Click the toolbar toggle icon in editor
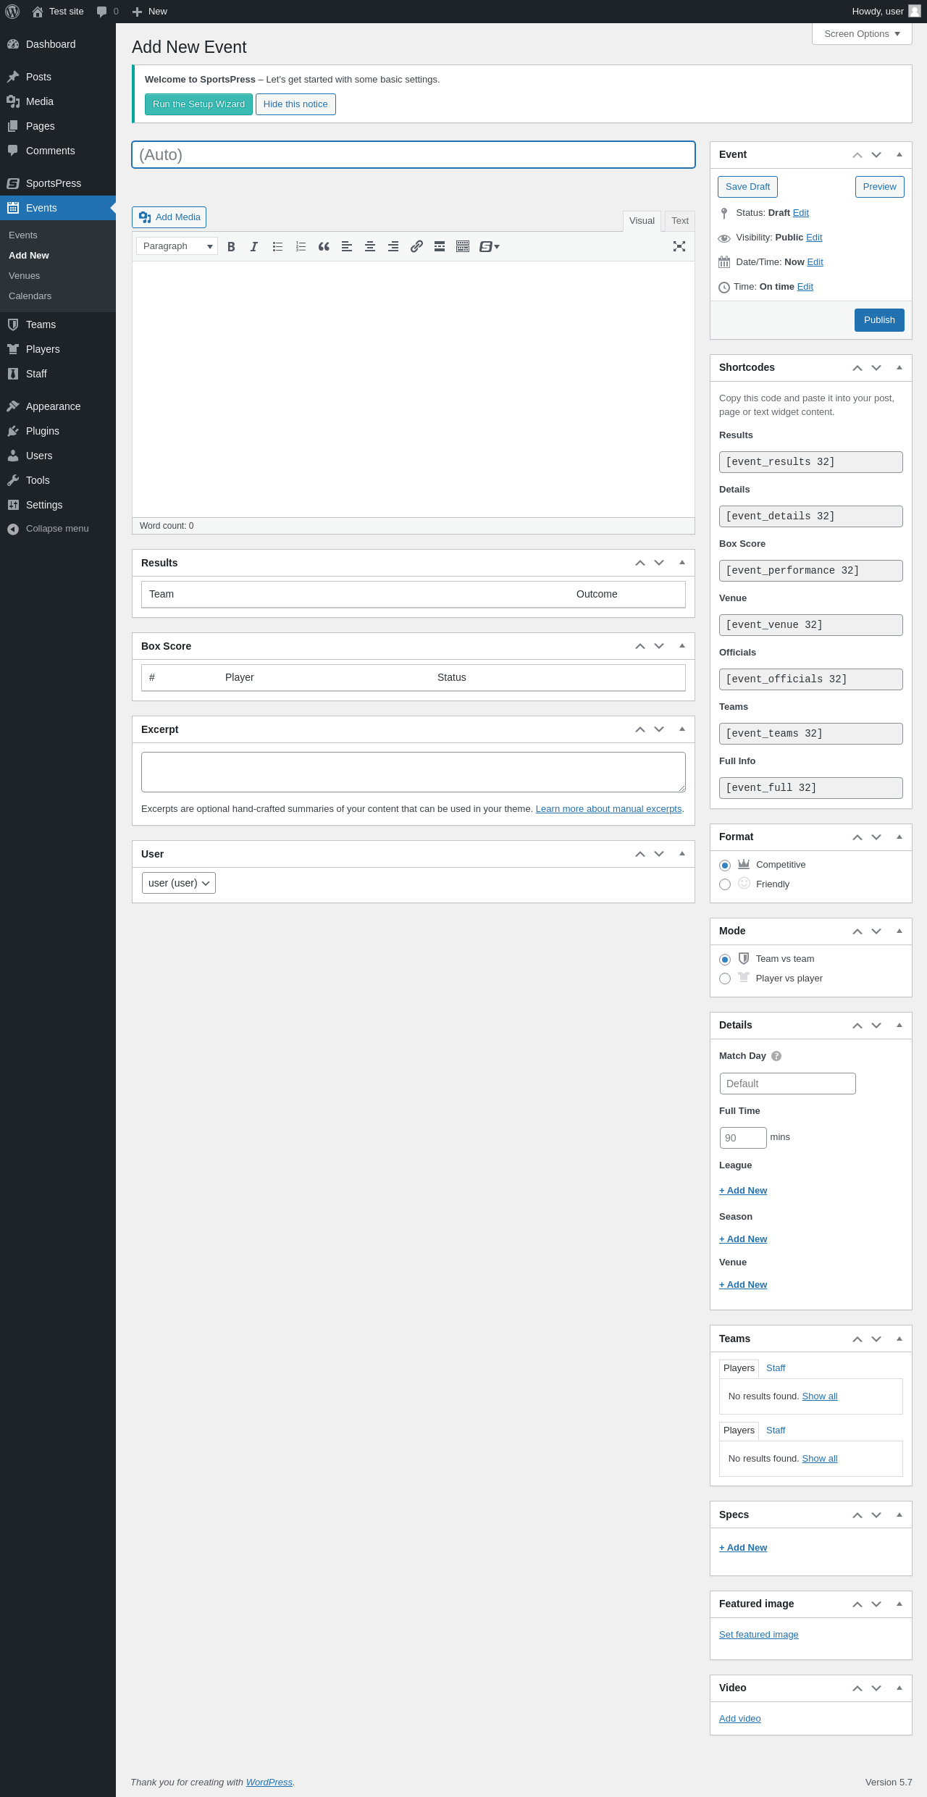Viewport: 927px width, 1797px height. tap(463, 247)
